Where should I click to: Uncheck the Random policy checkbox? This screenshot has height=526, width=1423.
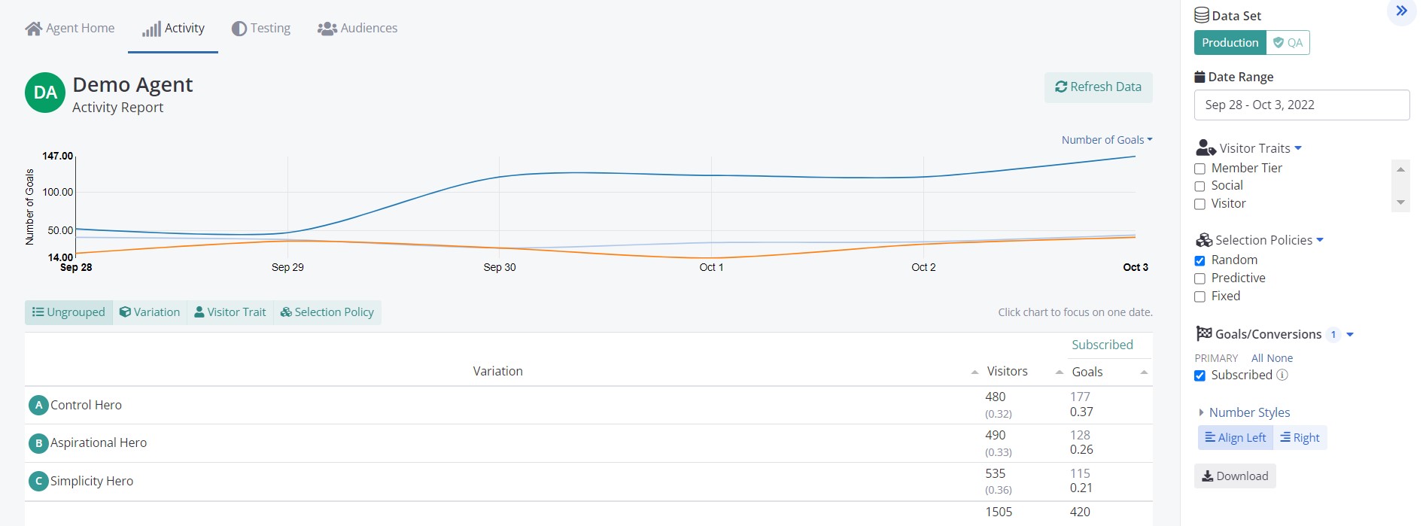point(1200,260)
